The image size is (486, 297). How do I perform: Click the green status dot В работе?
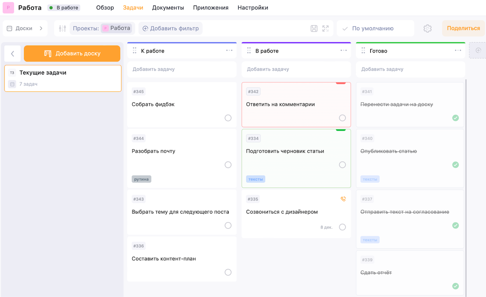click(x=51, y=8)
